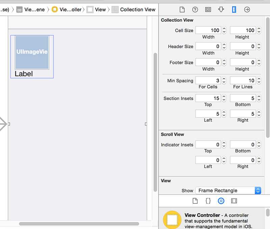Click the Indicator Insets Top field
This screenshot has width=270, height=229.
coord(208,145)
